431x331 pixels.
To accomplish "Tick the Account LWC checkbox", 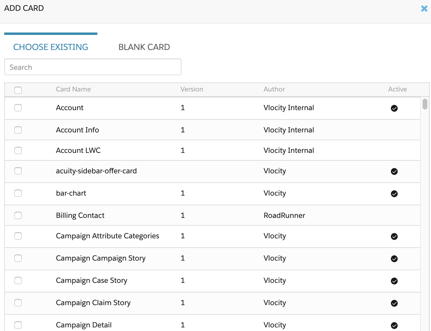I will pyautogui.click(x=18, y=150).
